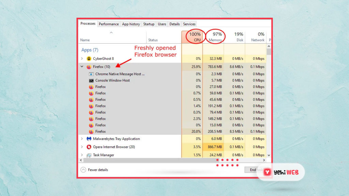
Task: Click the Fewer details link
Action: 98,170
